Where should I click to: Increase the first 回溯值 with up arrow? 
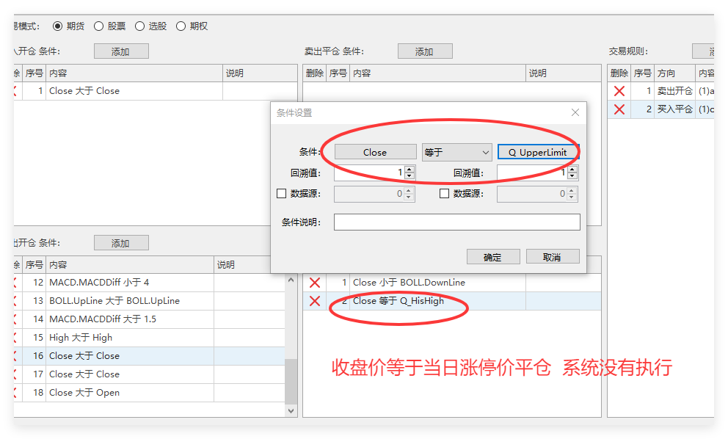coord(409,169)
